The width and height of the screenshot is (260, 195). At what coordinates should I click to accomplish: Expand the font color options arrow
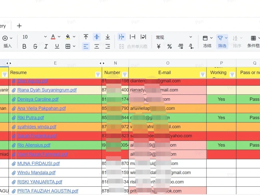coord(59,37)
